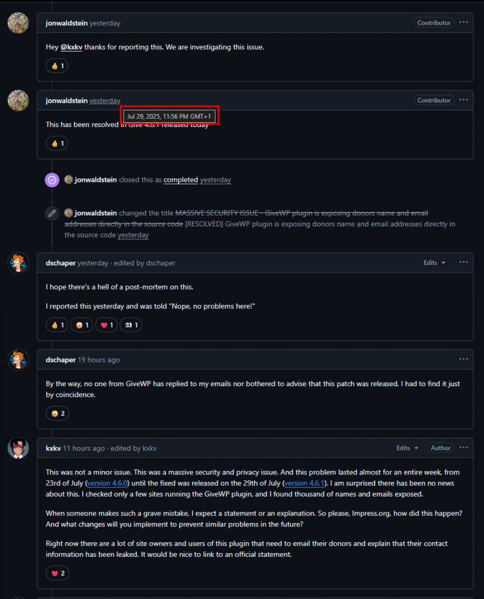Open the three-dot menu on dschaper's 19 hours ago comment

464,359
